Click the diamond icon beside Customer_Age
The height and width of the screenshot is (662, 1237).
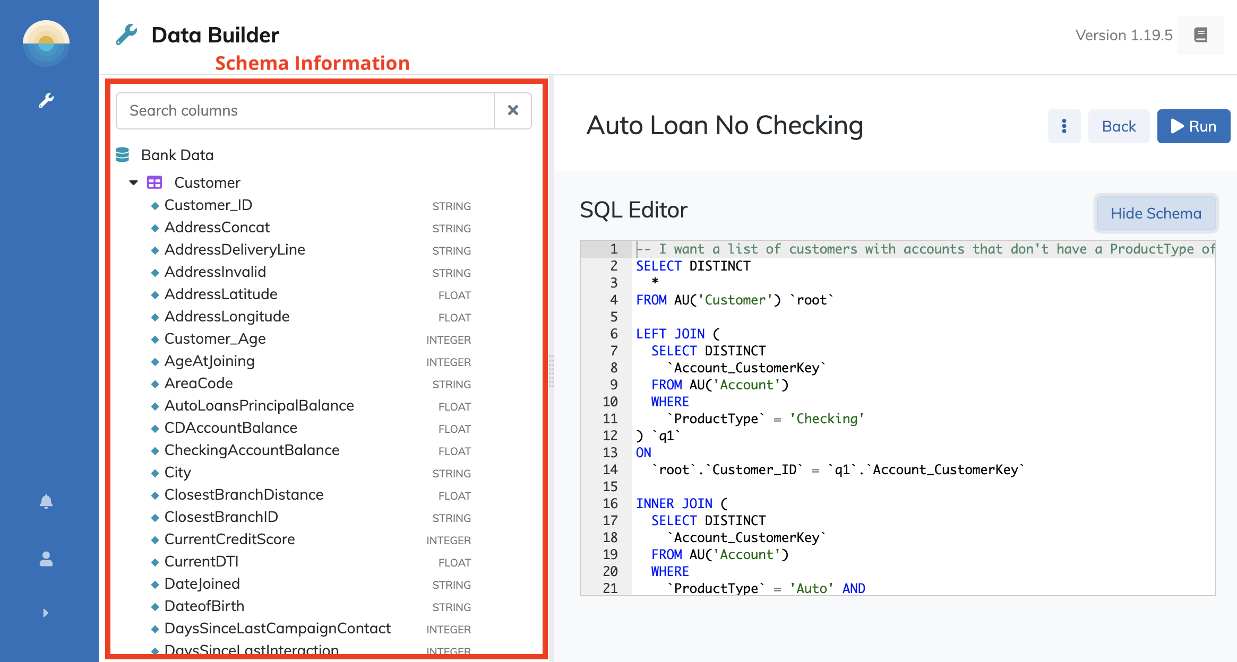click(155, 339)
